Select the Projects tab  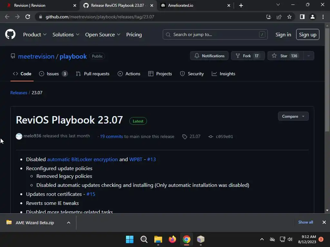point(160,74)
